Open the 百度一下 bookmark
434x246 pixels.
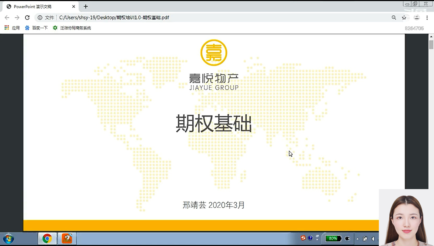coord(36,28)
